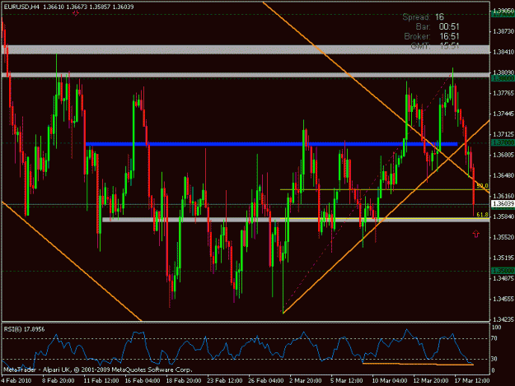Click the RSI 100 scale label
Image resolution: width=515 pixels, height=386 pixels.
click(496, 328)
